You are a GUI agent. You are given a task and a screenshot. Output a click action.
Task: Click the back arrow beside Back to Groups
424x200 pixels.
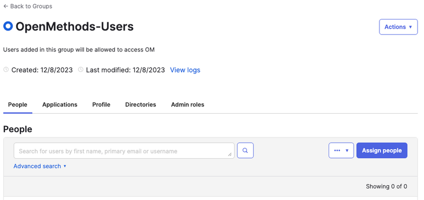point(6,6)
